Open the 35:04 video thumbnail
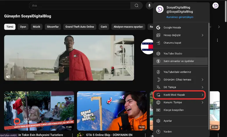This screenshot has height=137, width=227. pyautogui.click(x=214, y=111)
